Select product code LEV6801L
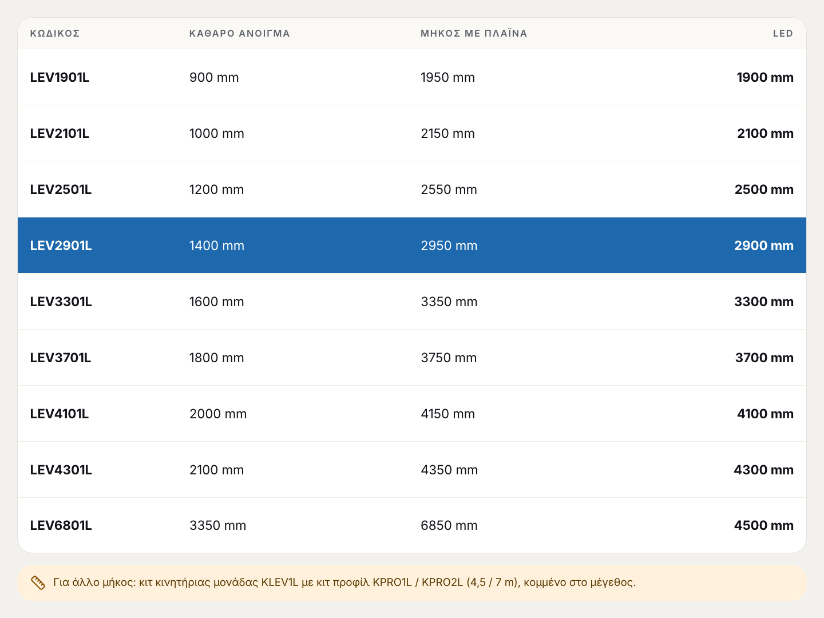 tap(61, 525)
